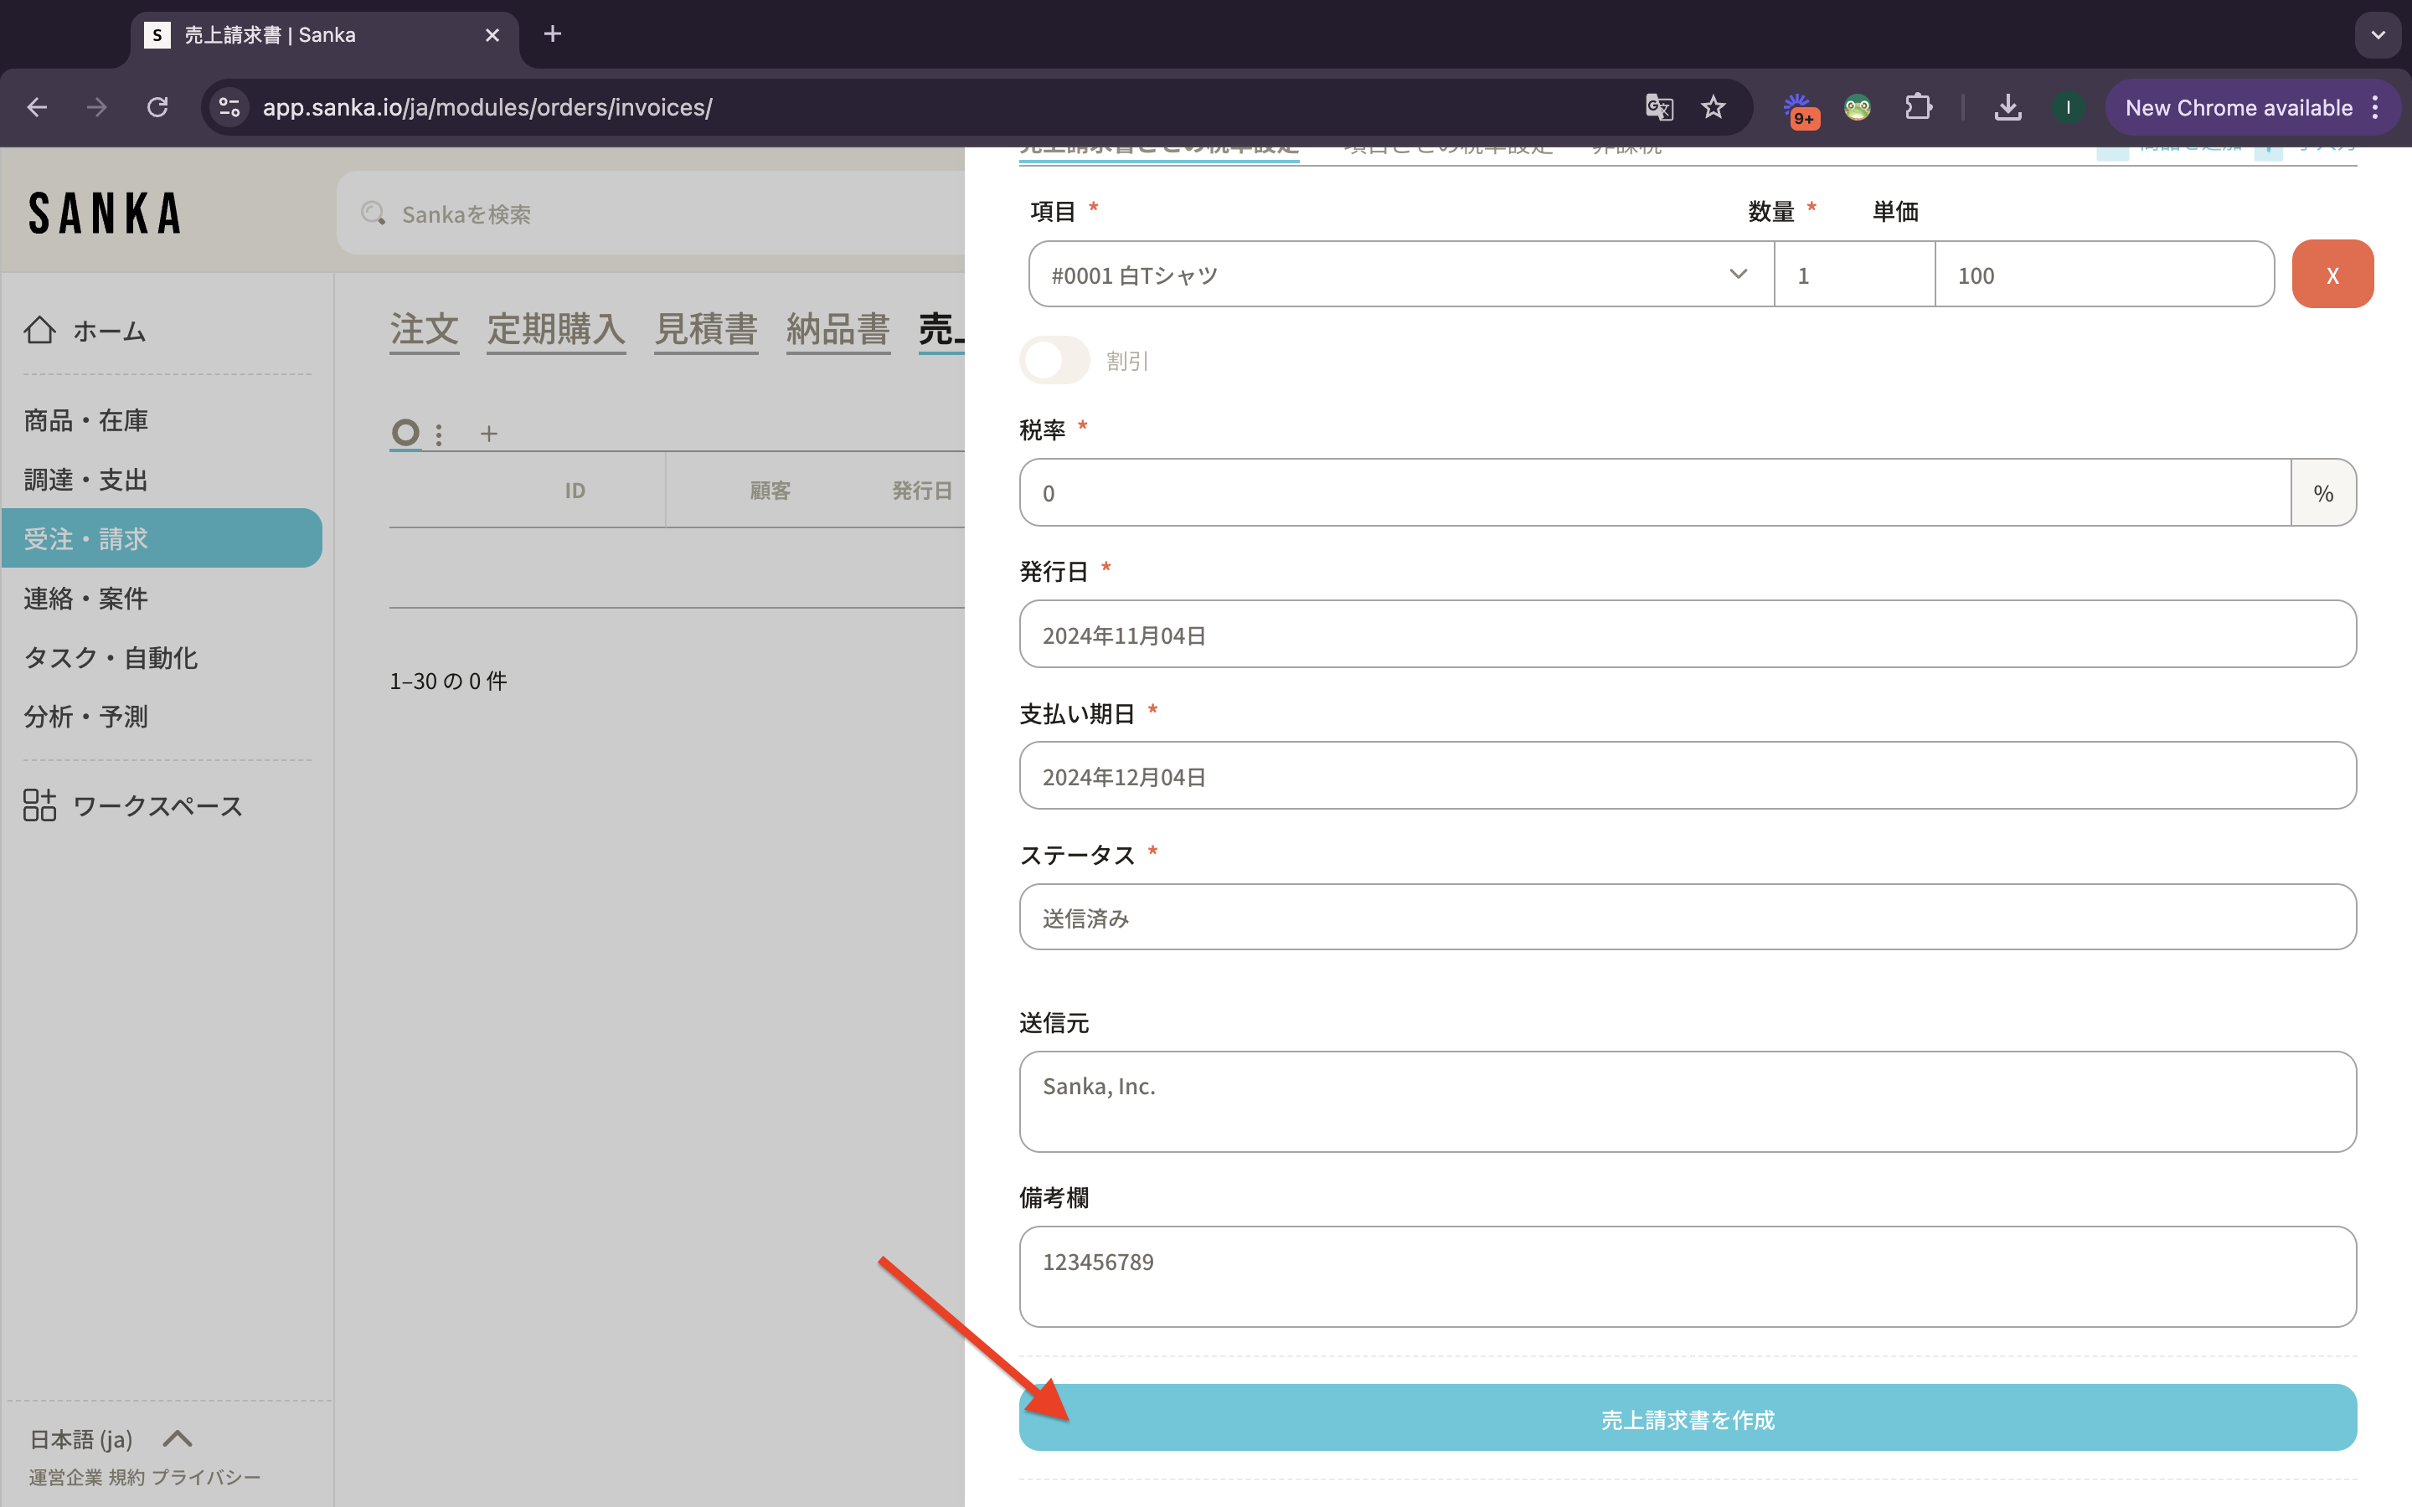Open the Google Translate icon in address bar

(1658, 106)
